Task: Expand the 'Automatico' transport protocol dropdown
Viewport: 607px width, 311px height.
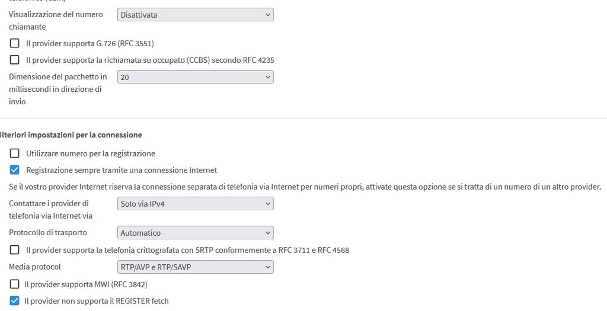Action: (196, 233)
